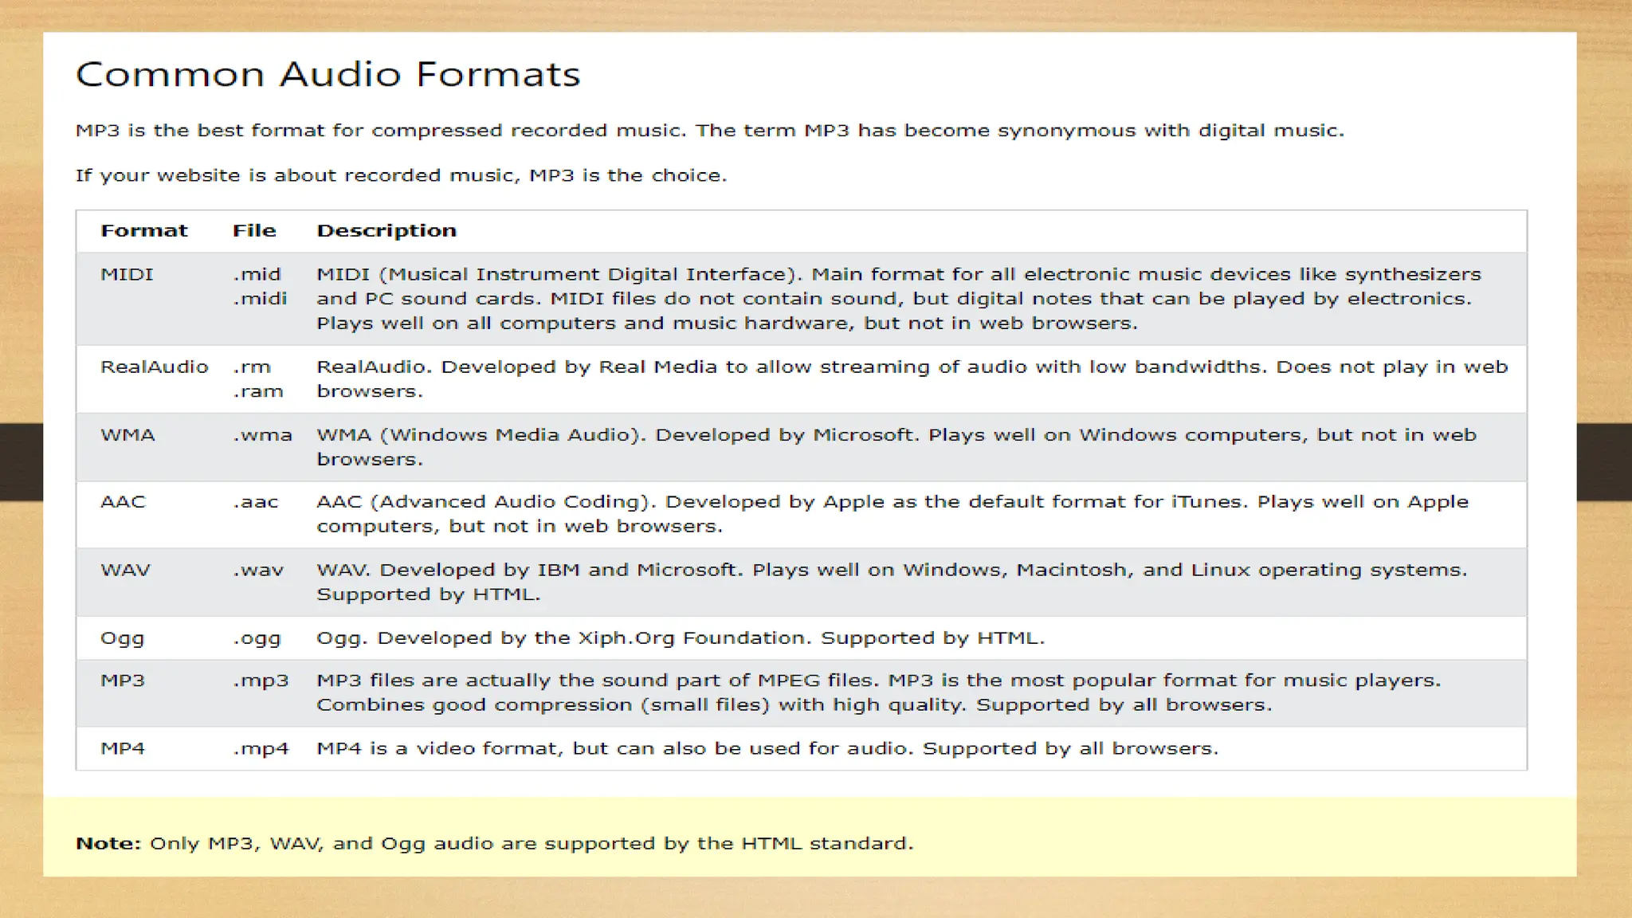Select the MP3 format cell
The height and width of the screenshot is (918, 1632).
(x=122, y=681)
